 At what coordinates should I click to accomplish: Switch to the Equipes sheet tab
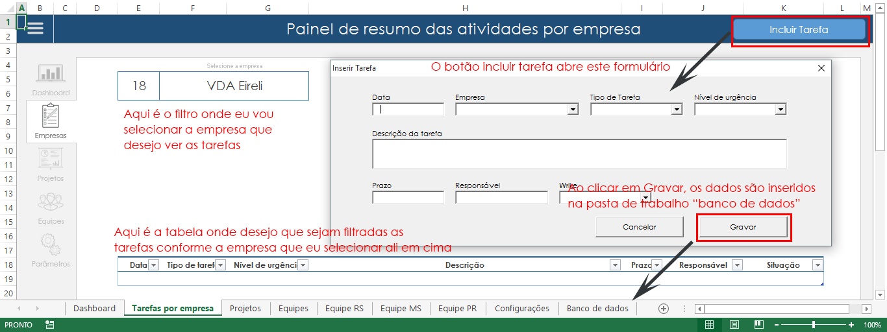pyautogui.click(x=294, y=309)
